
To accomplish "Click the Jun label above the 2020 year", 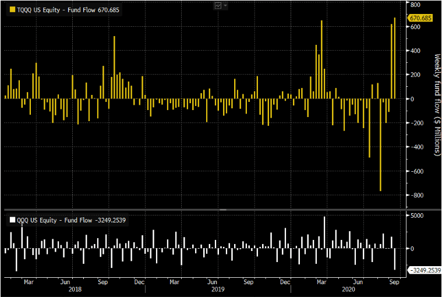I will [358, 282].
